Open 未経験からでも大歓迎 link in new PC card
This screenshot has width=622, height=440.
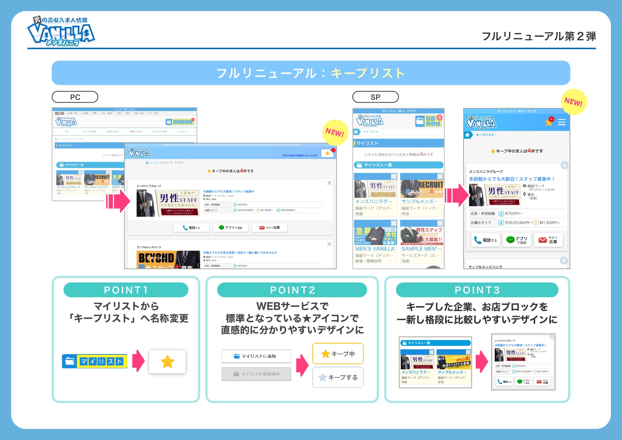coord(229,192)
